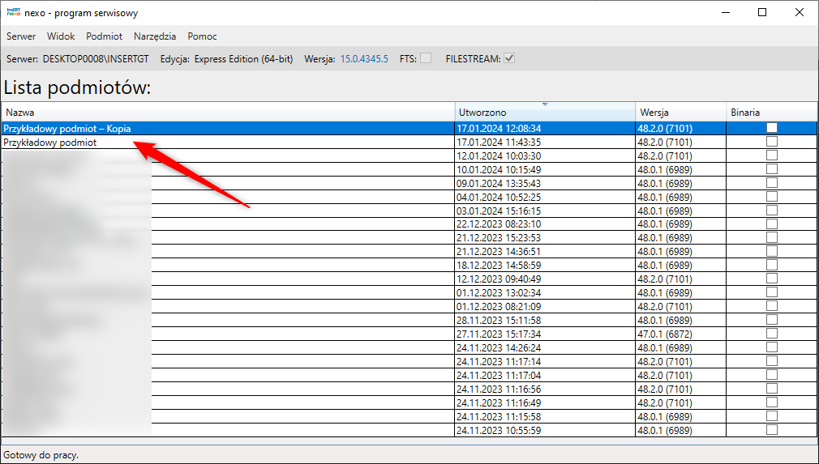Click Express Edition (64-bit) edition text
This screenshot has width=819, height=464.
pos(244,59)
